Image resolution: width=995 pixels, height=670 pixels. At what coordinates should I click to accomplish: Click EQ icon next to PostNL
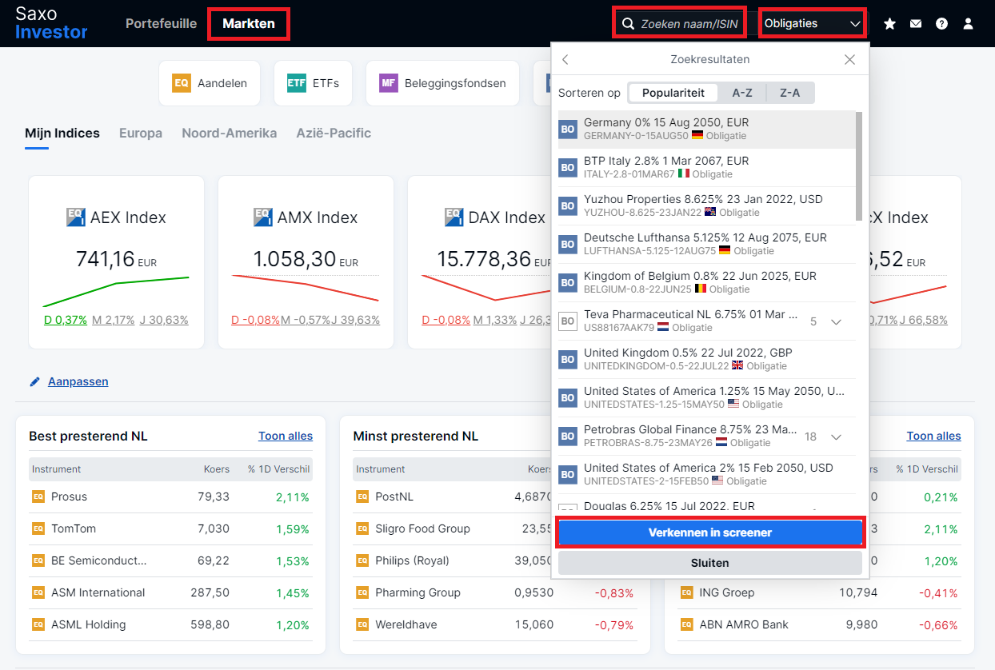362,497
